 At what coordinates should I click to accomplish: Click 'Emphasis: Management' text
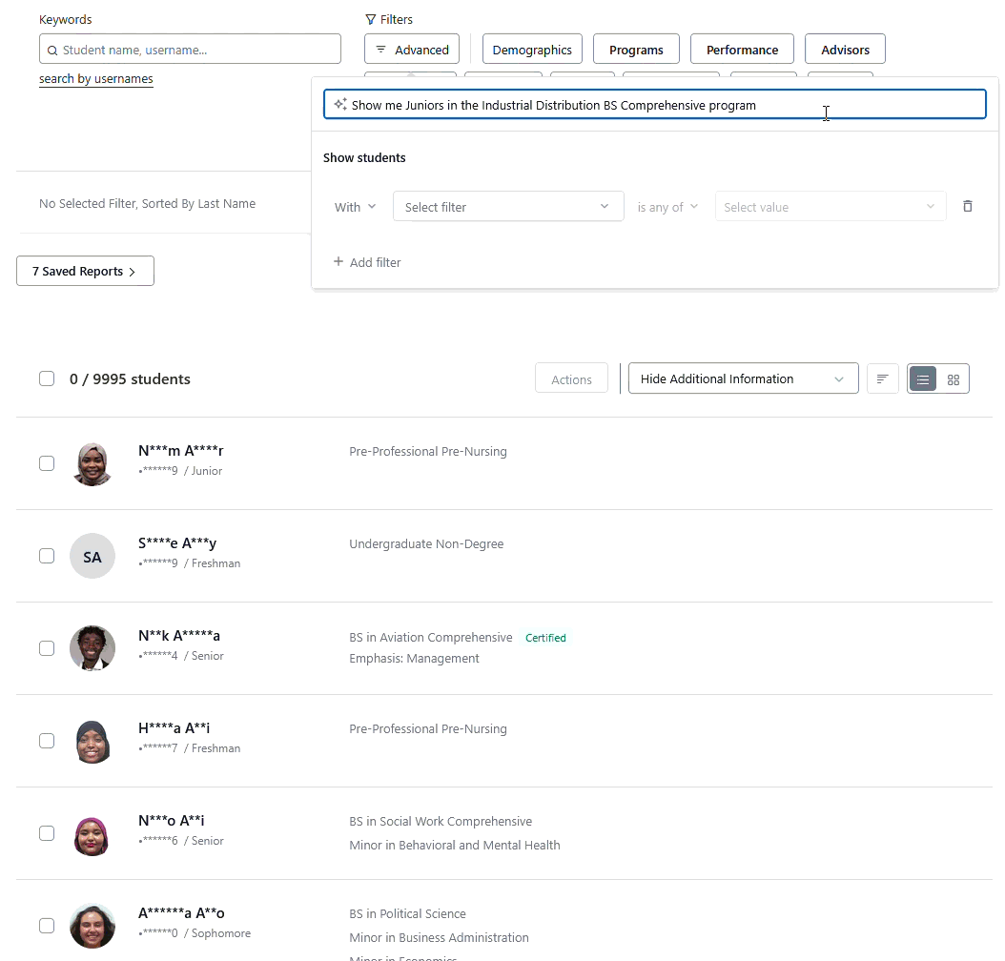pyautogui.click(x=414, y=659)
